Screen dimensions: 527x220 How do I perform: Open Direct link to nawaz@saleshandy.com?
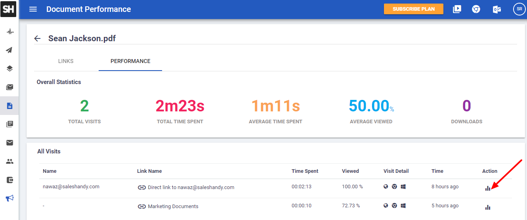pos(191,187)
